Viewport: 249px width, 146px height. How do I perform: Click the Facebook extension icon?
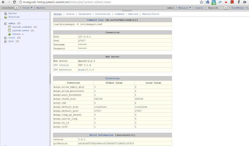[238, 2]
